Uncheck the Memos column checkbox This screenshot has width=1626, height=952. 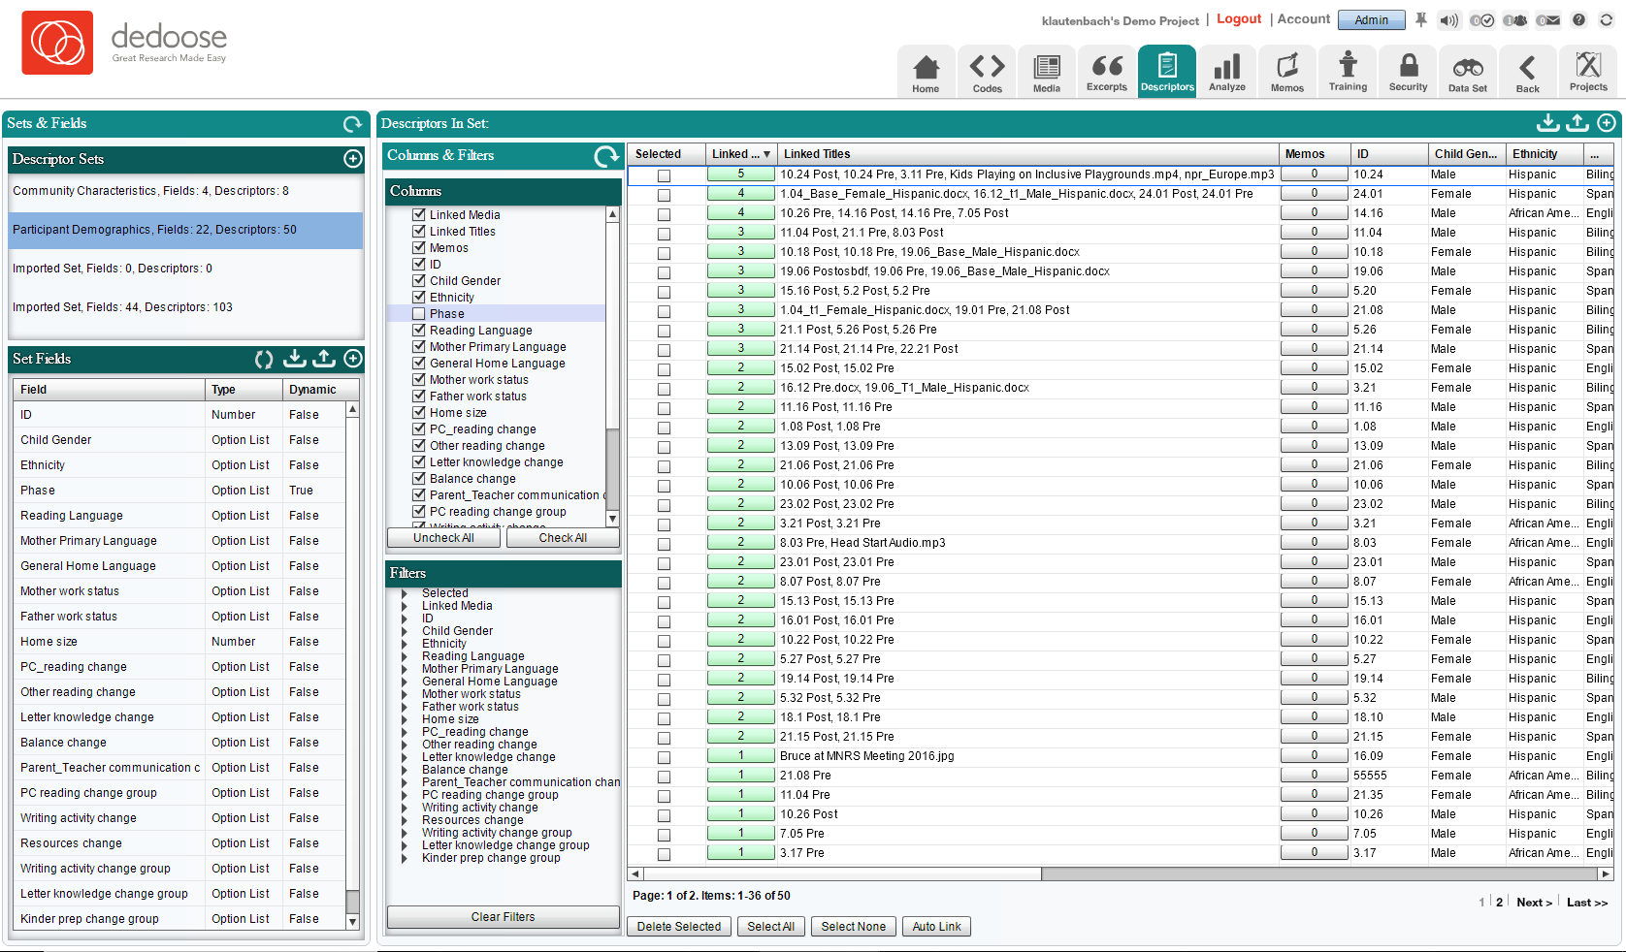pyautogui.click(x=419, y=248)
